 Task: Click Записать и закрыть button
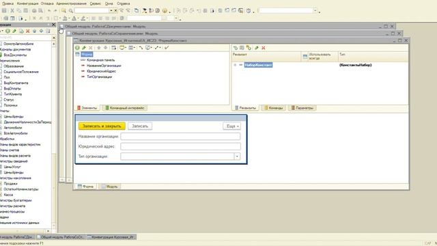pyautogui.click(x=102, y=126)
